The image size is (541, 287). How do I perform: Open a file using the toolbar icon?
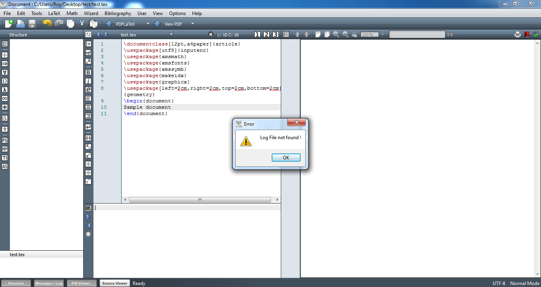tap(21, 24)
